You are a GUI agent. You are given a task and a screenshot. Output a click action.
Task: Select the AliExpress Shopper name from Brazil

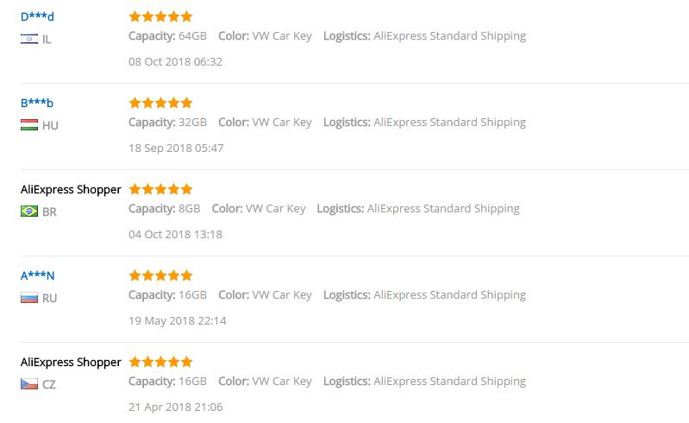pos(71,190)
